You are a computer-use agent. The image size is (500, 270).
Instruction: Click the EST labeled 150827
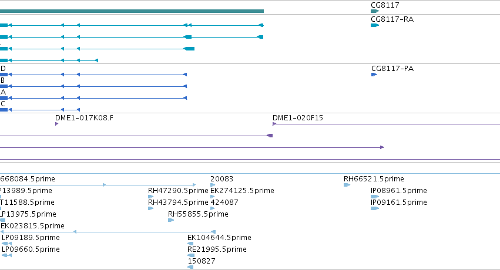pyautogui.click(x=201, y=261)
